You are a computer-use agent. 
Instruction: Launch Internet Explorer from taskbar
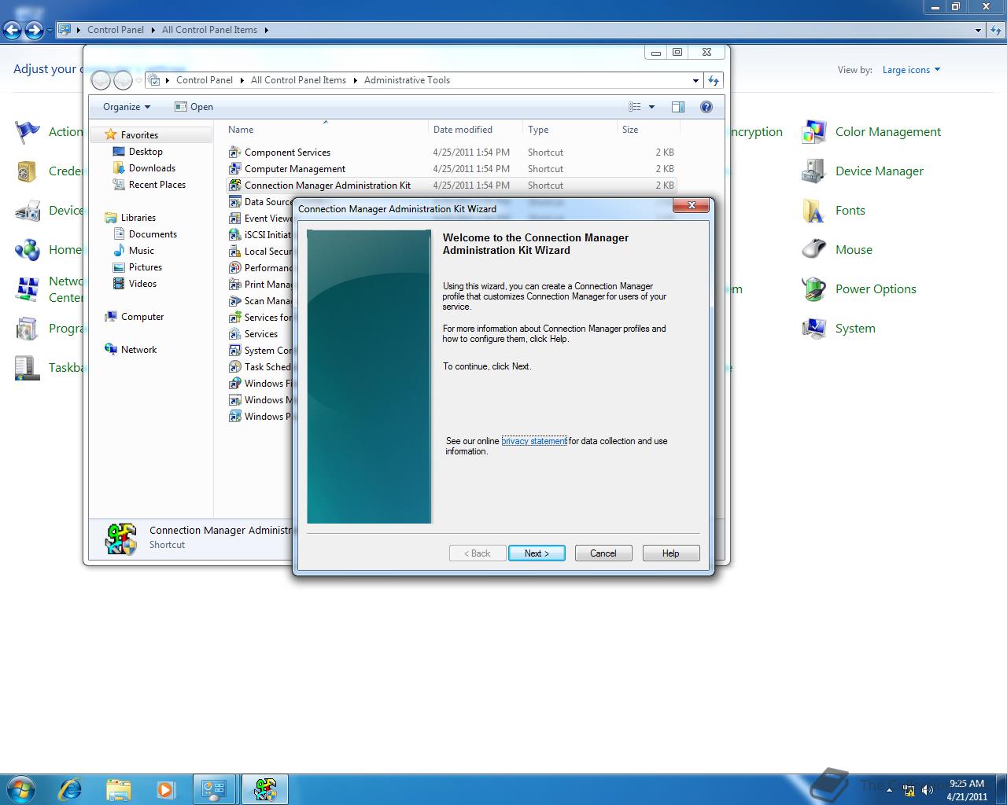[x=71, y=789]
